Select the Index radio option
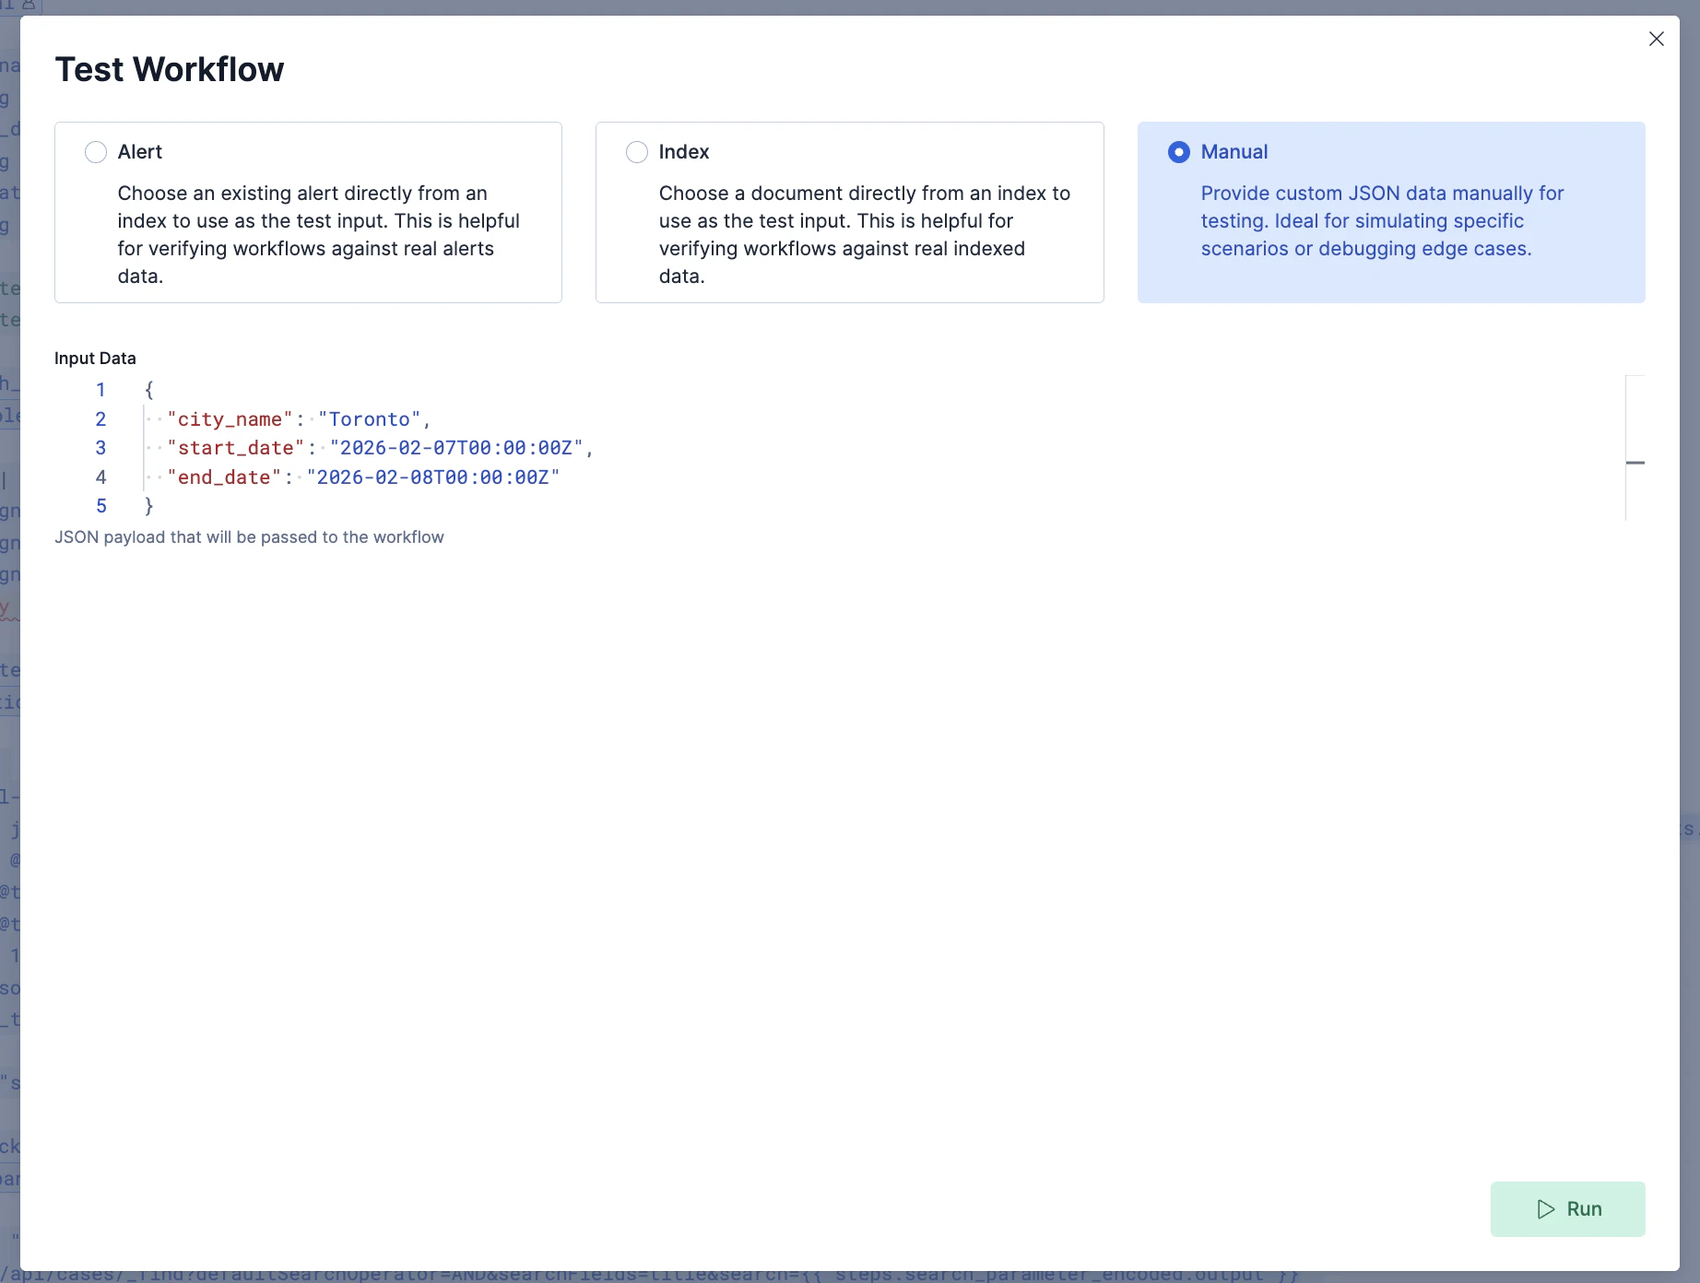This screenshot has width=1700, height=1283. [637, 152]
